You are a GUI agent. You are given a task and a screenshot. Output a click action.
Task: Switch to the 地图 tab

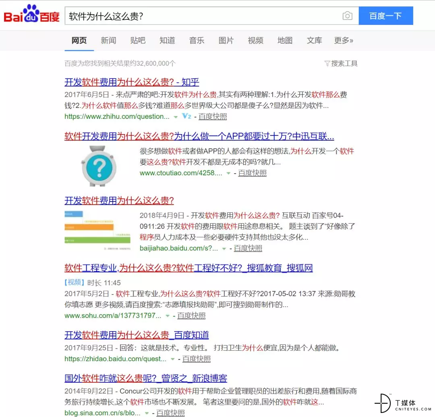coord(285,41)
